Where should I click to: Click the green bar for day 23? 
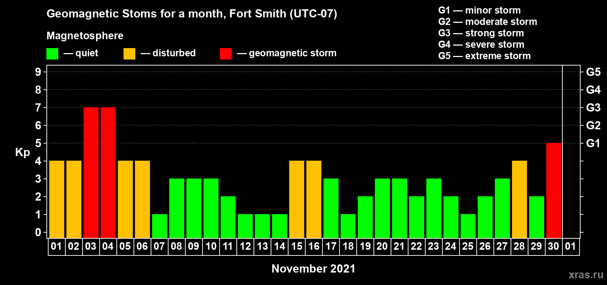[434, 208]
